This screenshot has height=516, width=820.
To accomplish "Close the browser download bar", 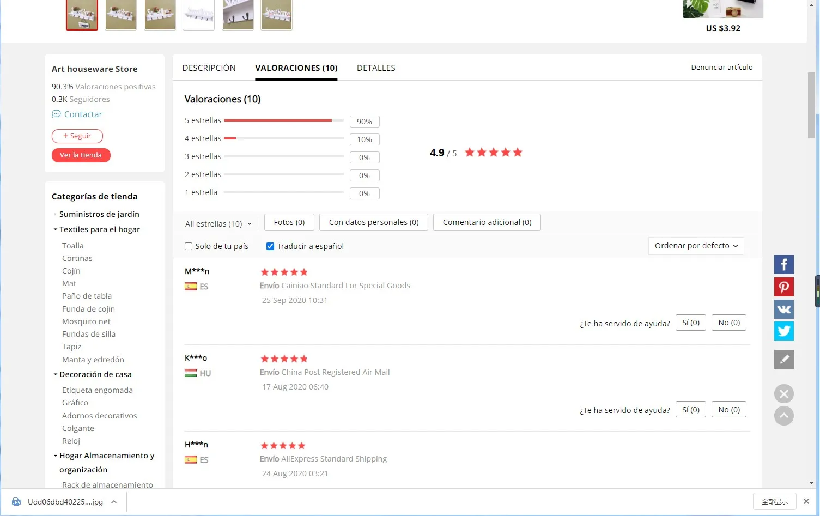I will click(x=806, y=501).
